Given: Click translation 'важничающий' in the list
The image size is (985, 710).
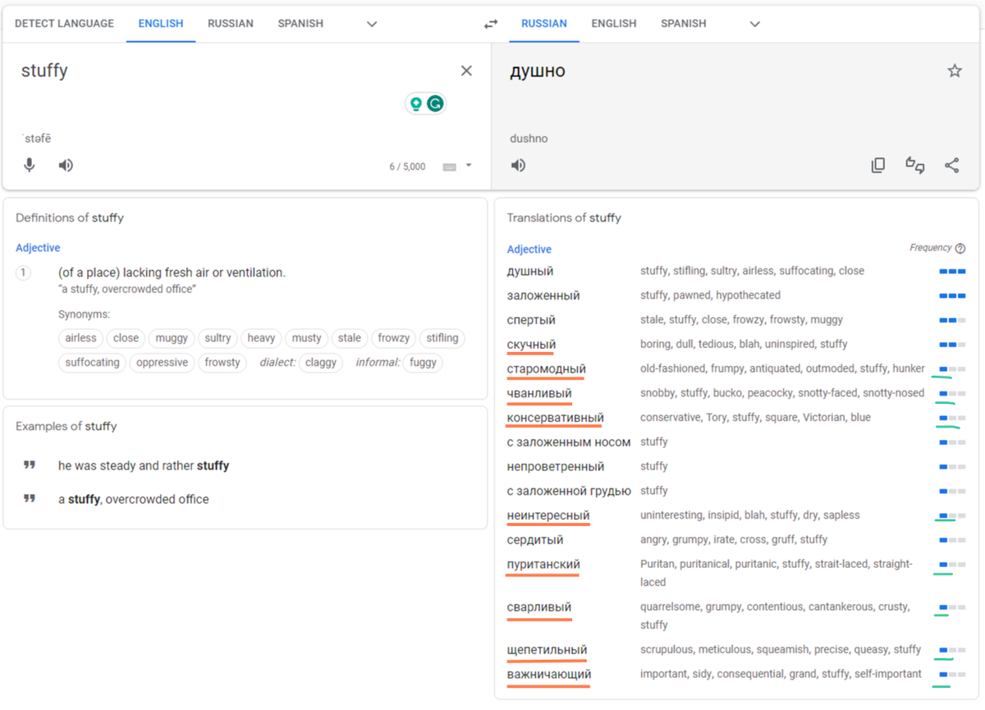Looking at the screenshot, I should point(549,675).
